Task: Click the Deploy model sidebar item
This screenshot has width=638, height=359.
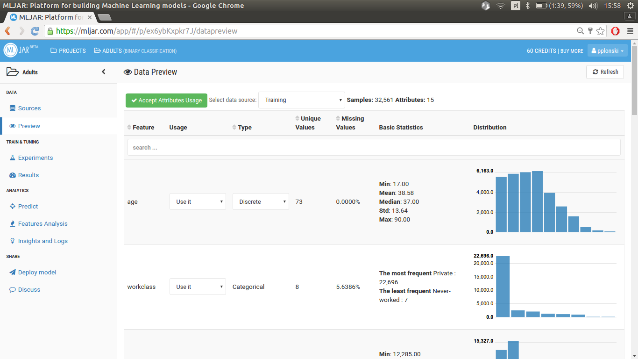Action: click(37, 272)
